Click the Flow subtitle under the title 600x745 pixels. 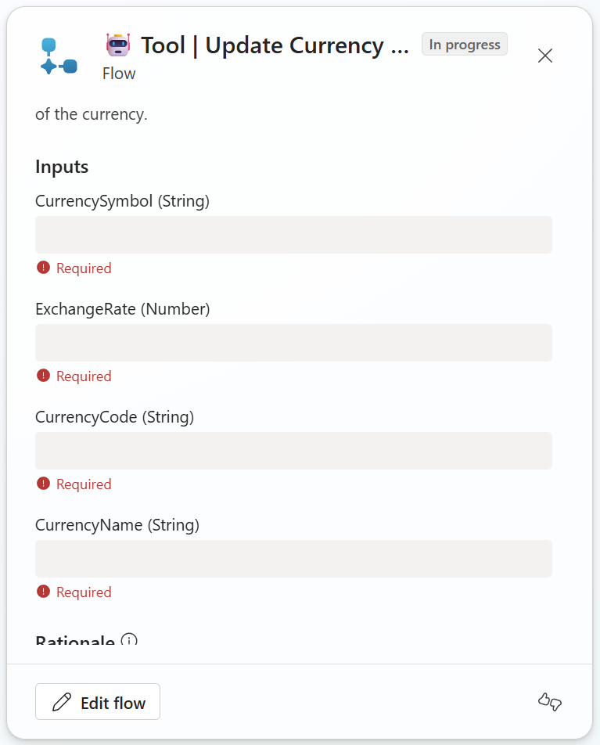119,74
